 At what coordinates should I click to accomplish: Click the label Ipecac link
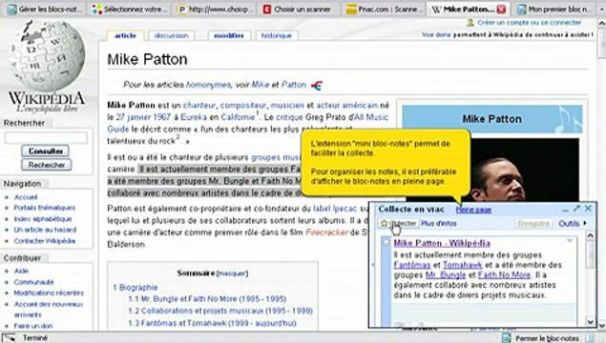click(335, 209)
